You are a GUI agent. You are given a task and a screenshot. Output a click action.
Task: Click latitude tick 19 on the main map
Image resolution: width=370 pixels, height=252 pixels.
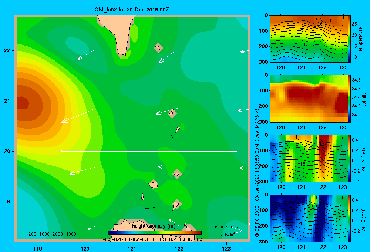coord(7,202)
